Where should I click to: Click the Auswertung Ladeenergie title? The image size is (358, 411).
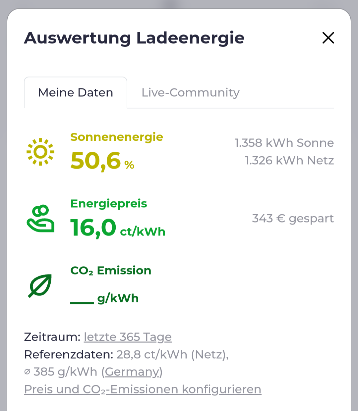[134, 38]
